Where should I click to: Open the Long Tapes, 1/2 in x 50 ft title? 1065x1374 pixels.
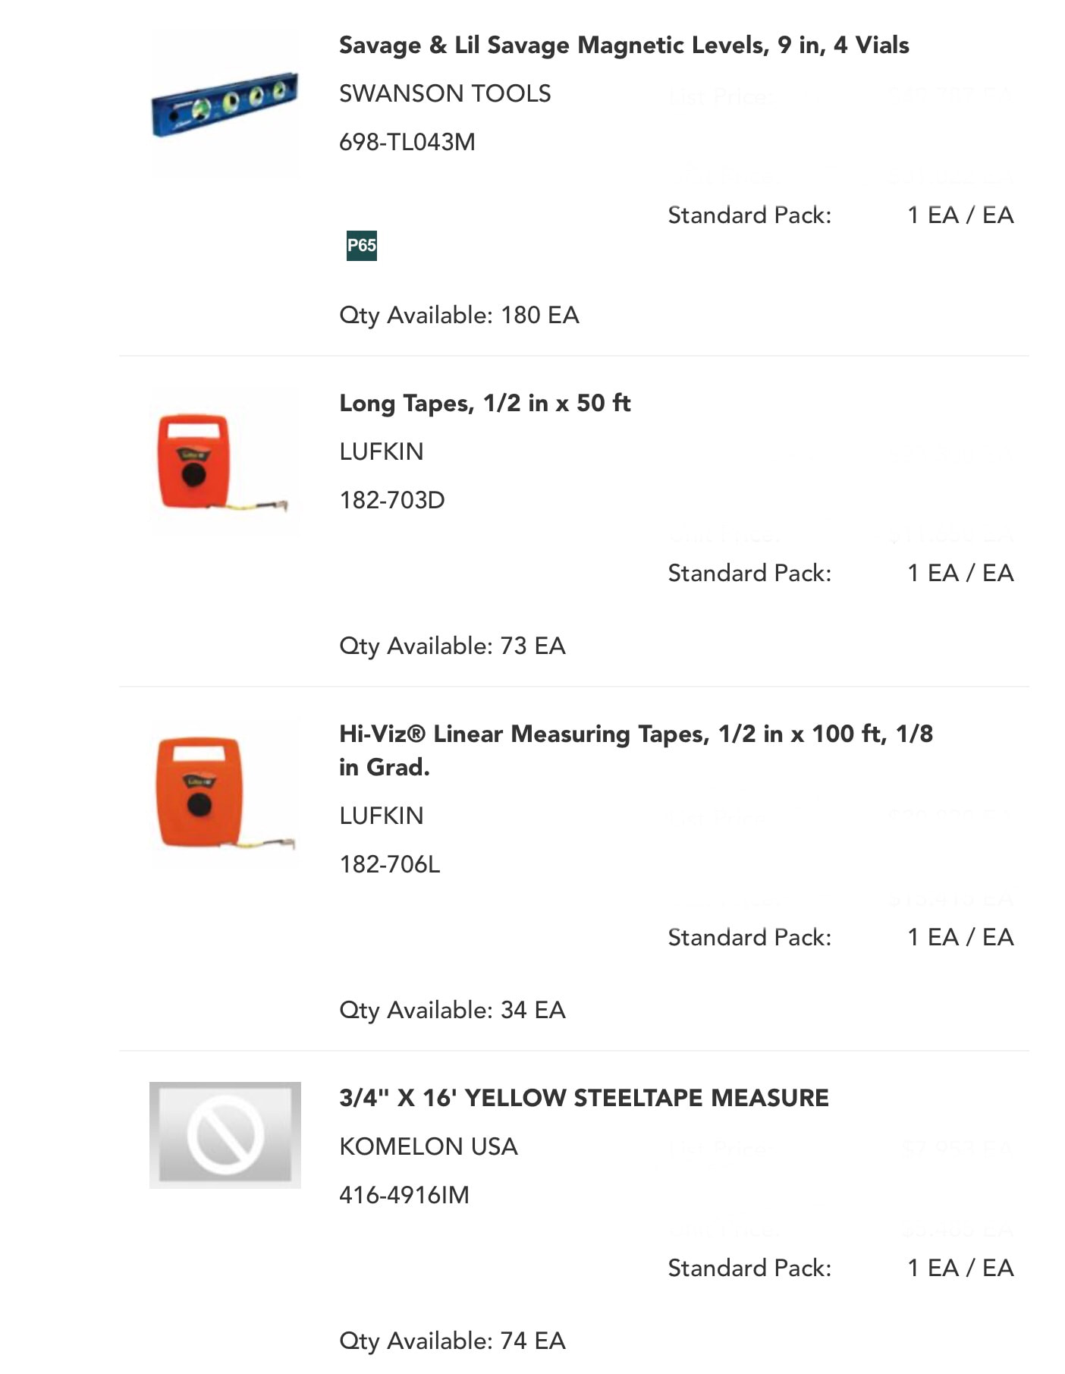coord(485,403)
